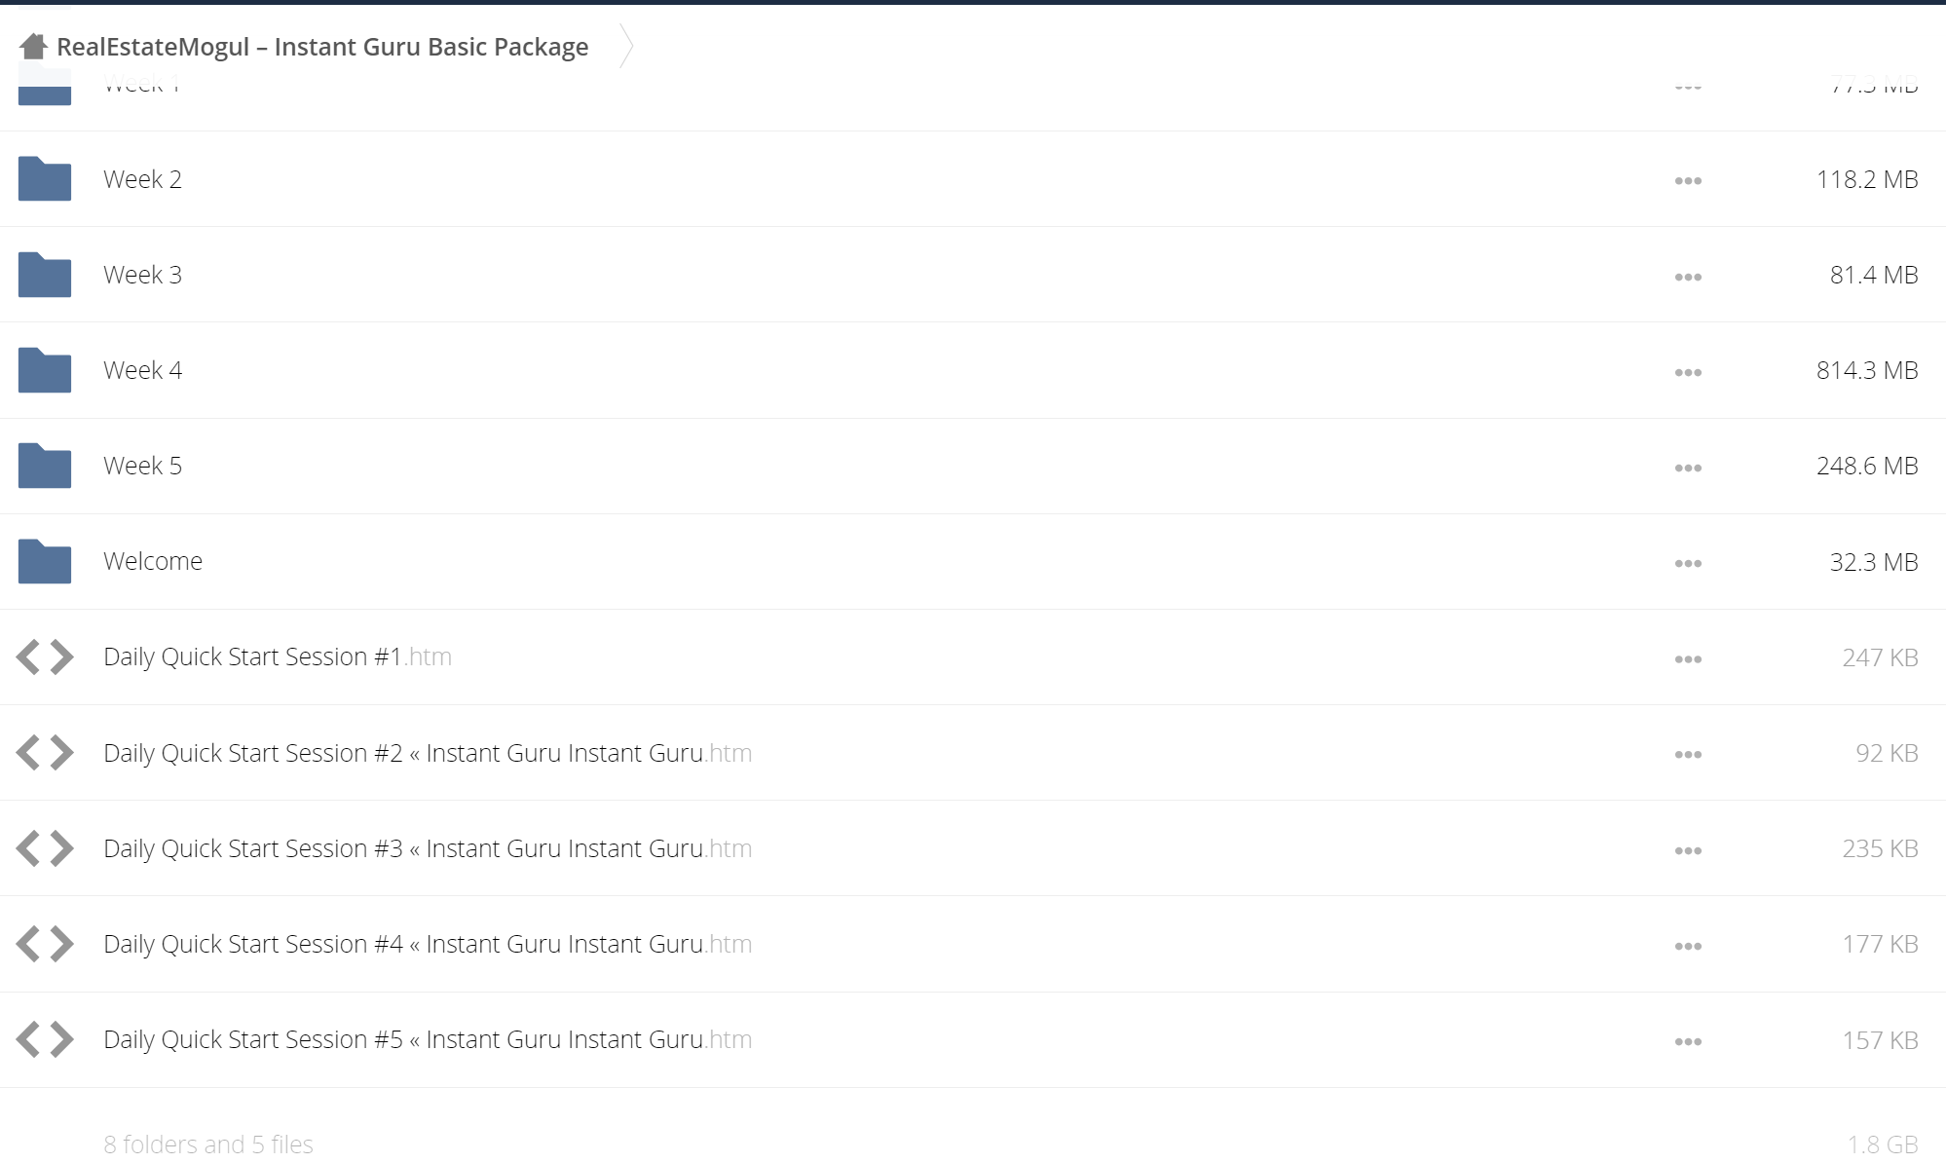Click the Week 3 folder name
Screen dimensions: 1946x1163
142,275
